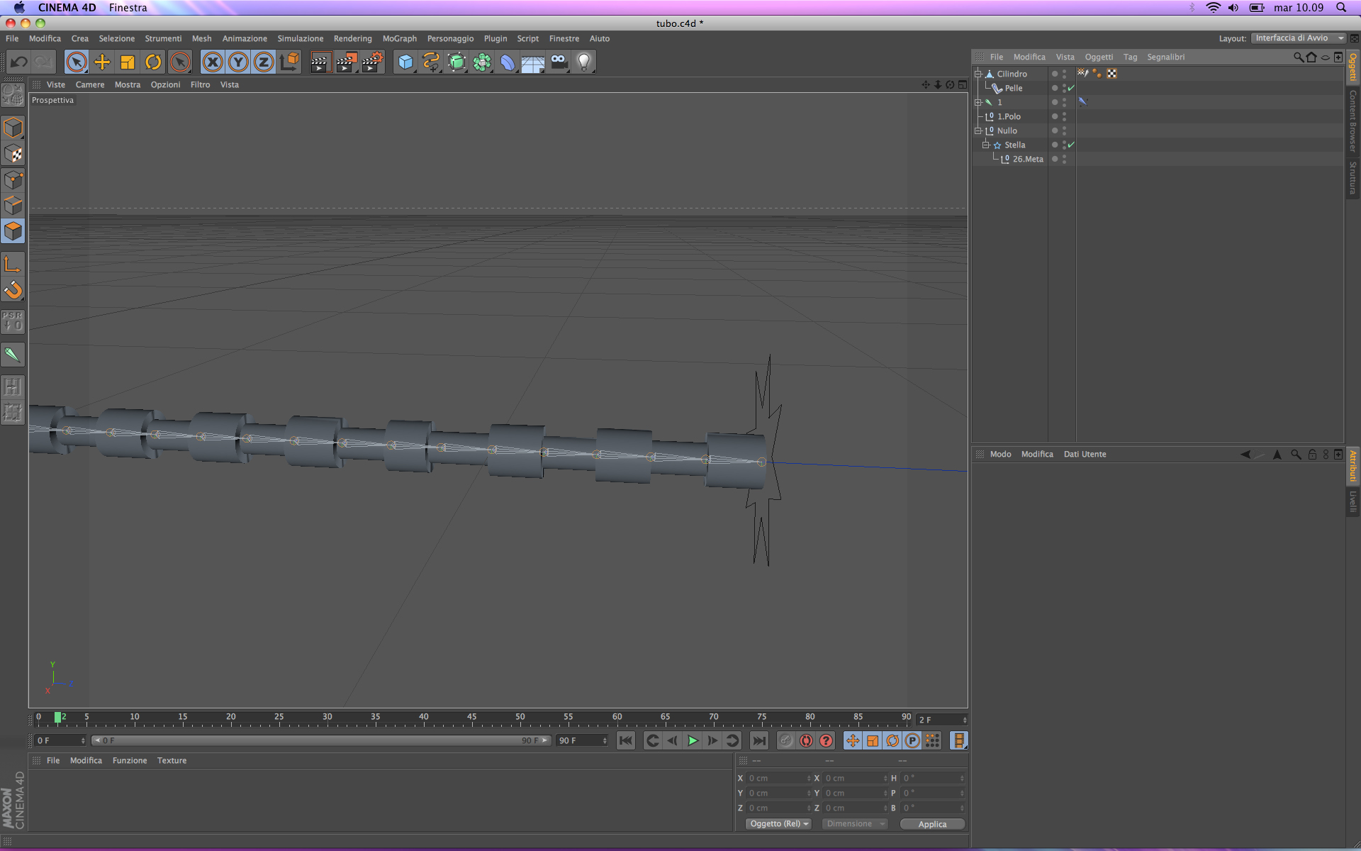Viewport: 1361px width, 851px height.
Task: Expand the object named 1
Action: click(978, 102)
